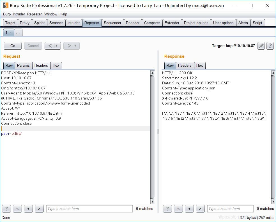Open the Intruder menu

19,14
